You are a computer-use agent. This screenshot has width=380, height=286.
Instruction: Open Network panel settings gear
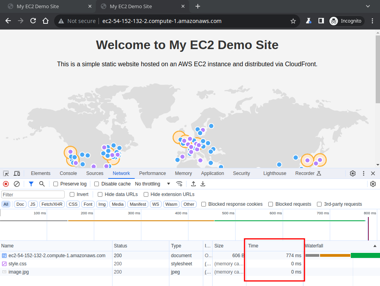pyautogui.click(x=373, y=184)
